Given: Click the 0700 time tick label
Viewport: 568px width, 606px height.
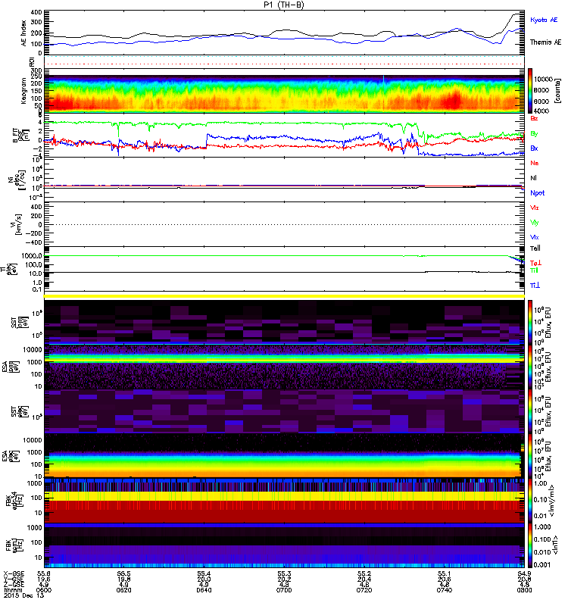Looking at the screenshot, I should pos(284,590).
